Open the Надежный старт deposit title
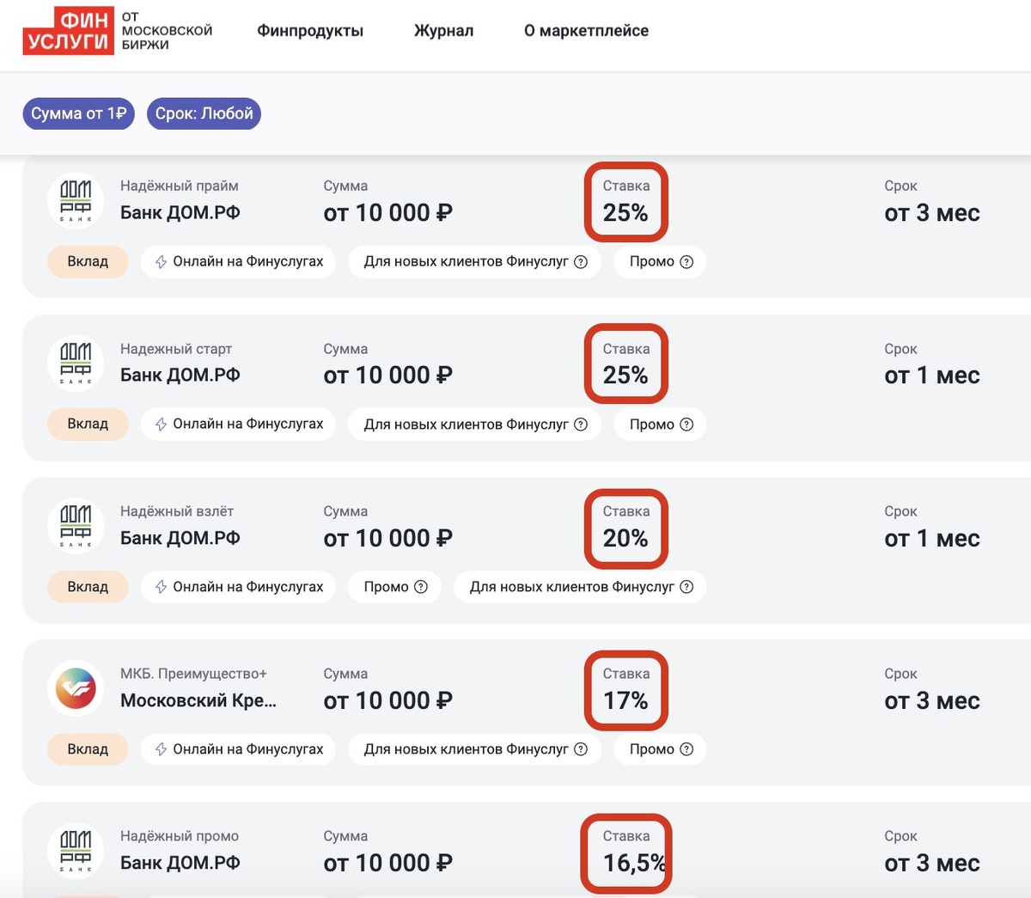The image size is (1031, 898). click(176, 349)
